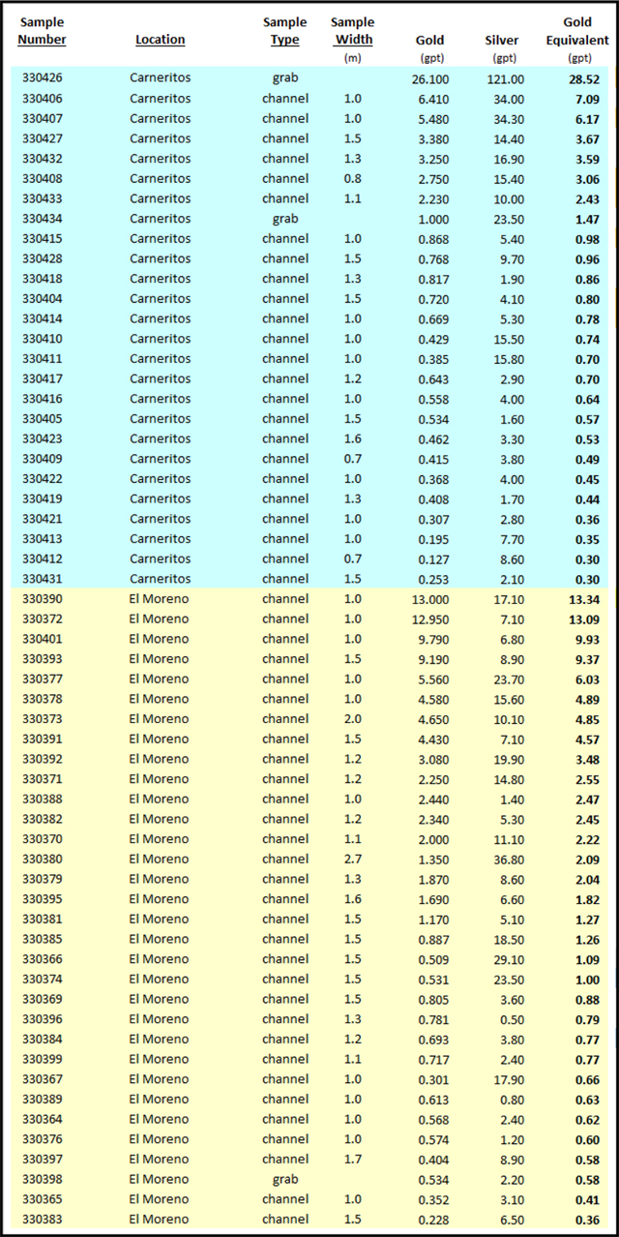Select sample number 330396
This screenshot has width=619, height=1237.
click(43, 1018)
